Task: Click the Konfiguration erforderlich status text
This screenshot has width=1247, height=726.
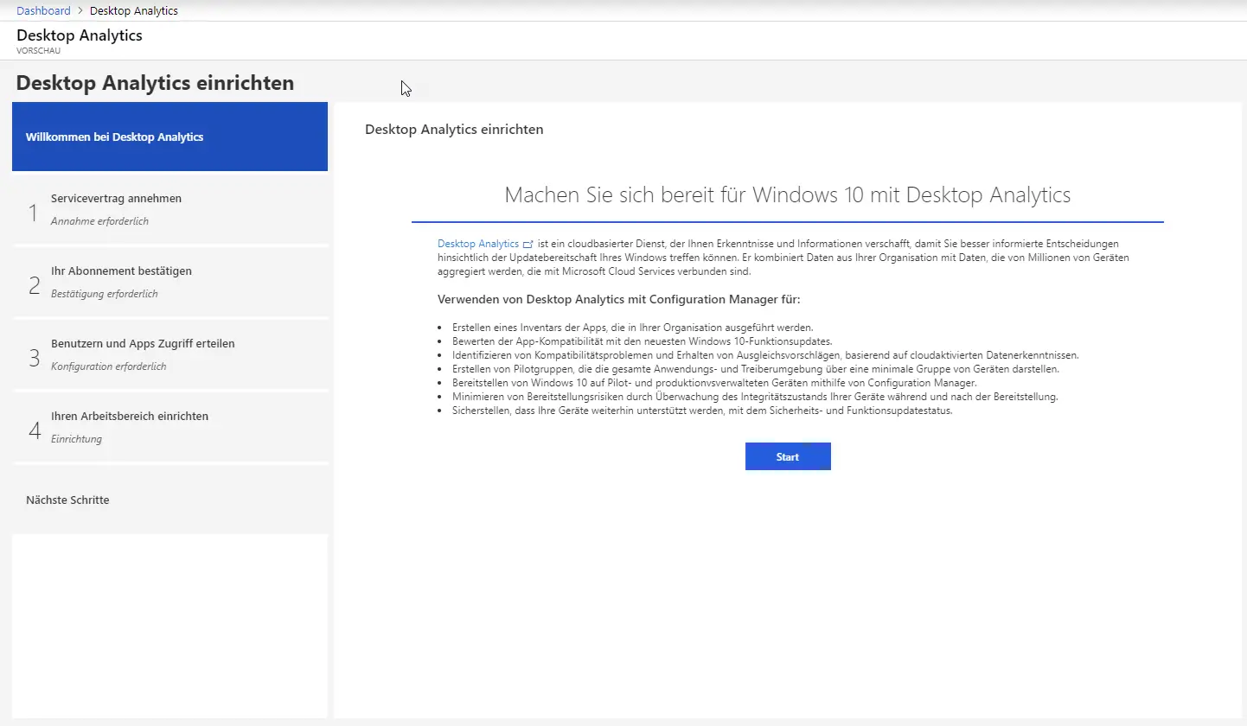Action: 109,366
